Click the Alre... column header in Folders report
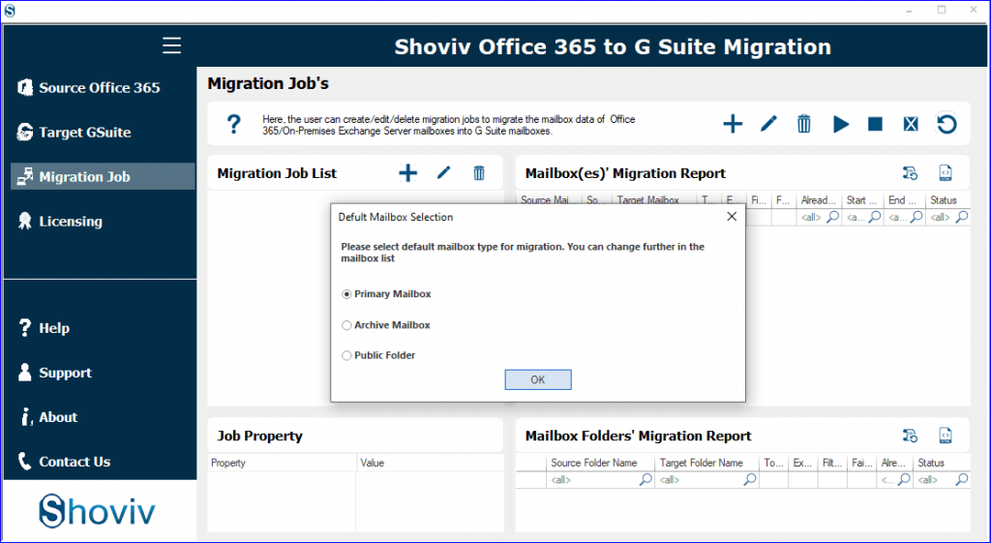Screen dimensions: 991x543 coord(895,463)
